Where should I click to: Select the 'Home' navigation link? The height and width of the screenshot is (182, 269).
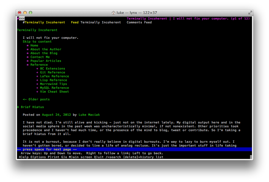tap(34, 46)
